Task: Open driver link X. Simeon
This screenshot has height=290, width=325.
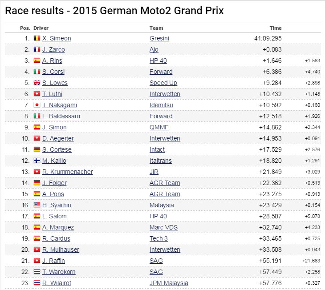Action: coord(57,39)
